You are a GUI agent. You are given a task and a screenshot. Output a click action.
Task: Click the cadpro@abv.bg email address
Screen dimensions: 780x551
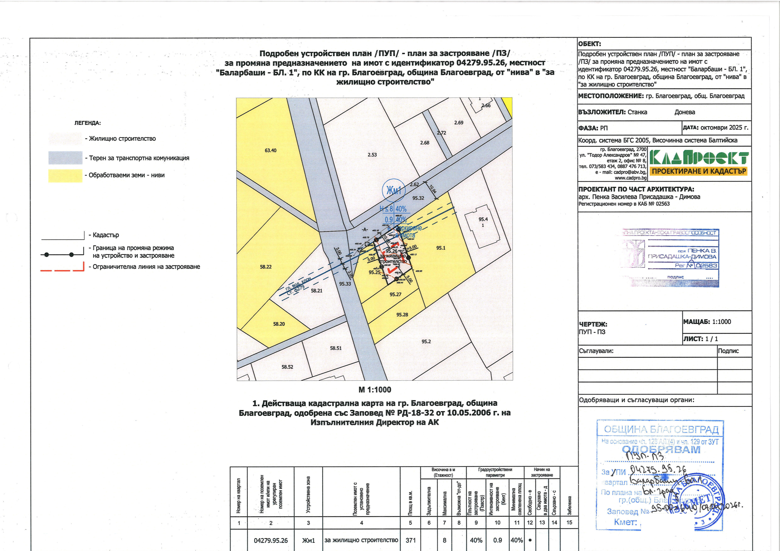(x=629, y=172)
